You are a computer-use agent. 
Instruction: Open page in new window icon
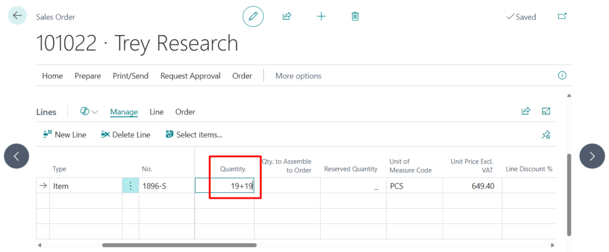[562, 17]
